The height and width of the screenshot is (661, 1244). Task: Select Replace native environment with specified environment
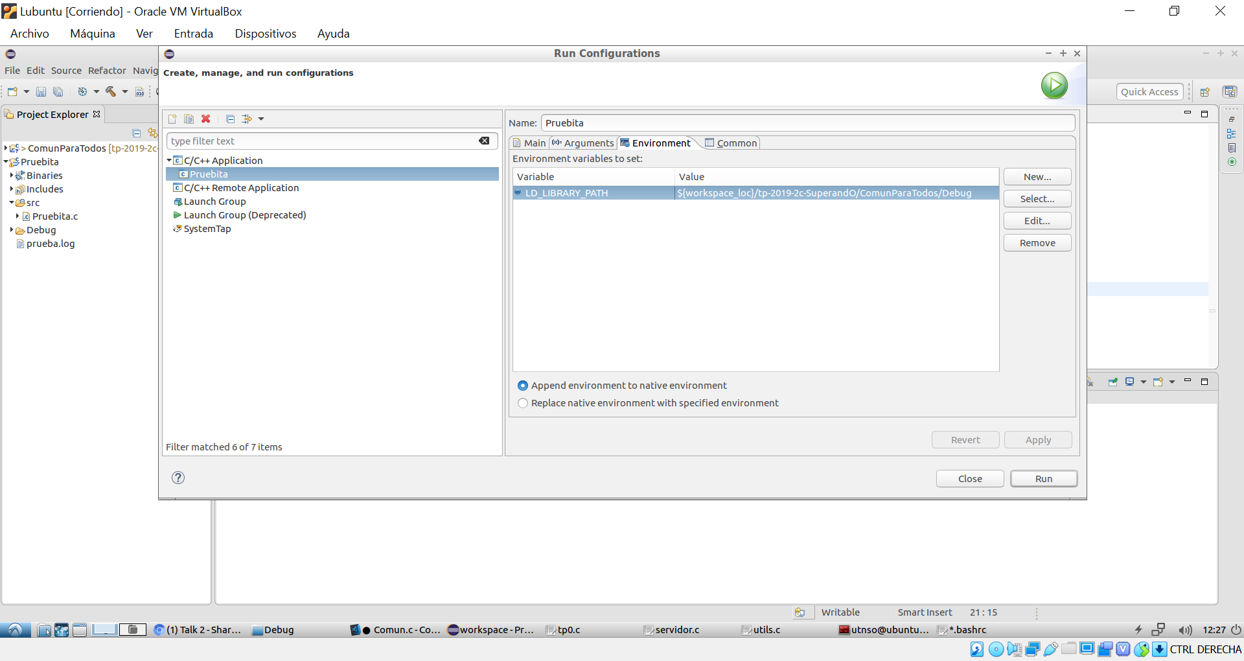(x=523, y=402)
